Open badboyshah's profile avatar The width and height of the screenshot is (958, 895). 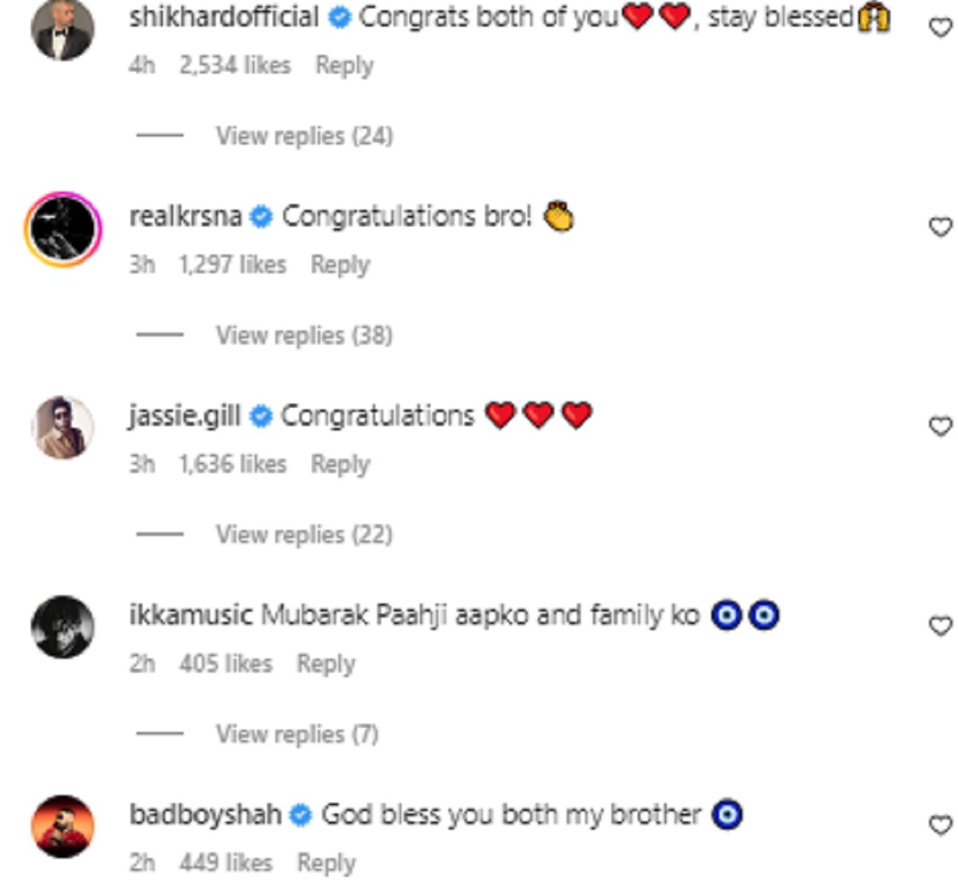click(x=62, y=826)
